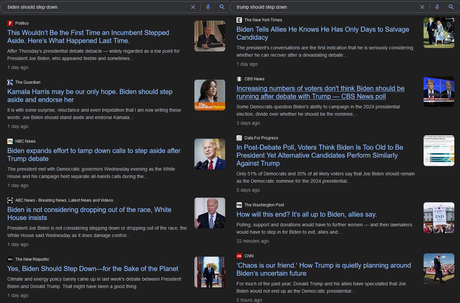Open the CBS News poll headline link
This screenshot has width=460, height=303.
coord(320,92)
